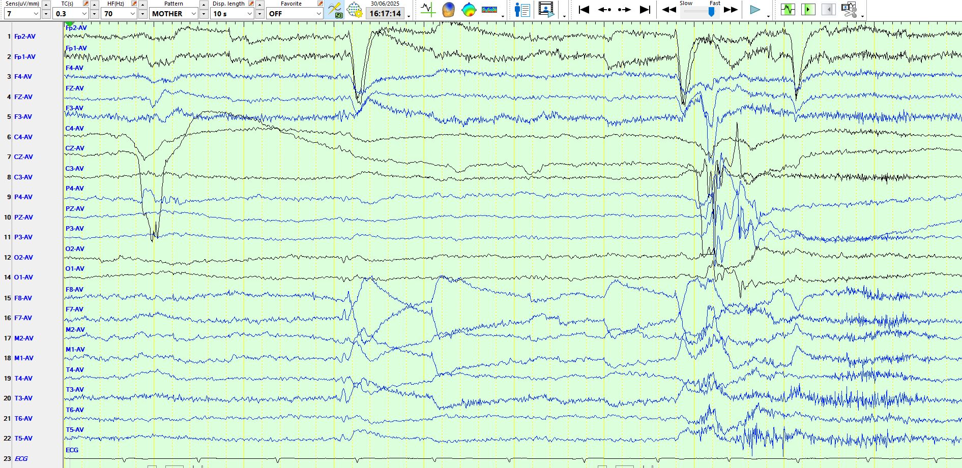The width and height of the screenshot is (962, 468).
Task: Open the spectrogram density array view
Action: pyautogui.click(x=489, y=10)
